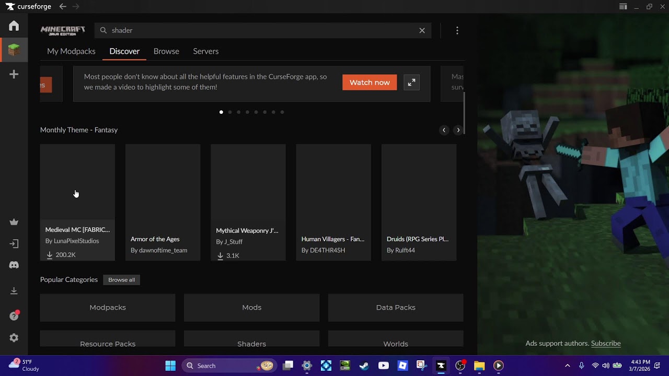This screenshot has height=376, width=669.
Task: Open the Medieval MC [FABRIC] modpack card
Action: 77,203
